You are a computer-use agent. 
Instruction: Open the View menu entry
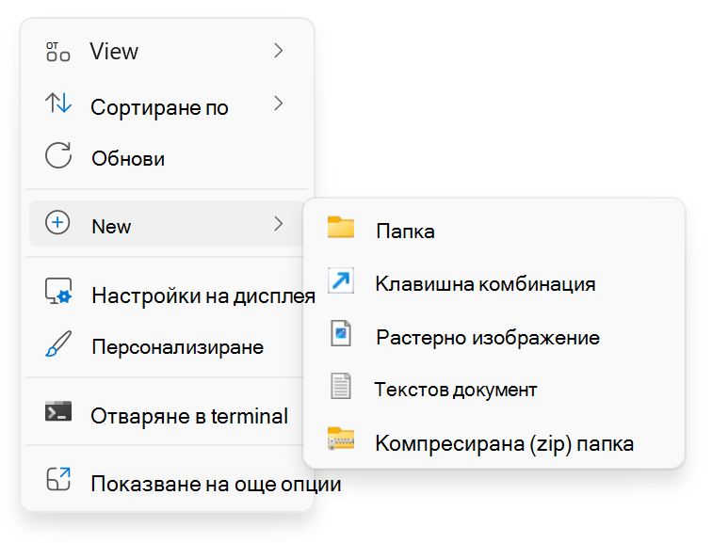(x=167, y=51)
